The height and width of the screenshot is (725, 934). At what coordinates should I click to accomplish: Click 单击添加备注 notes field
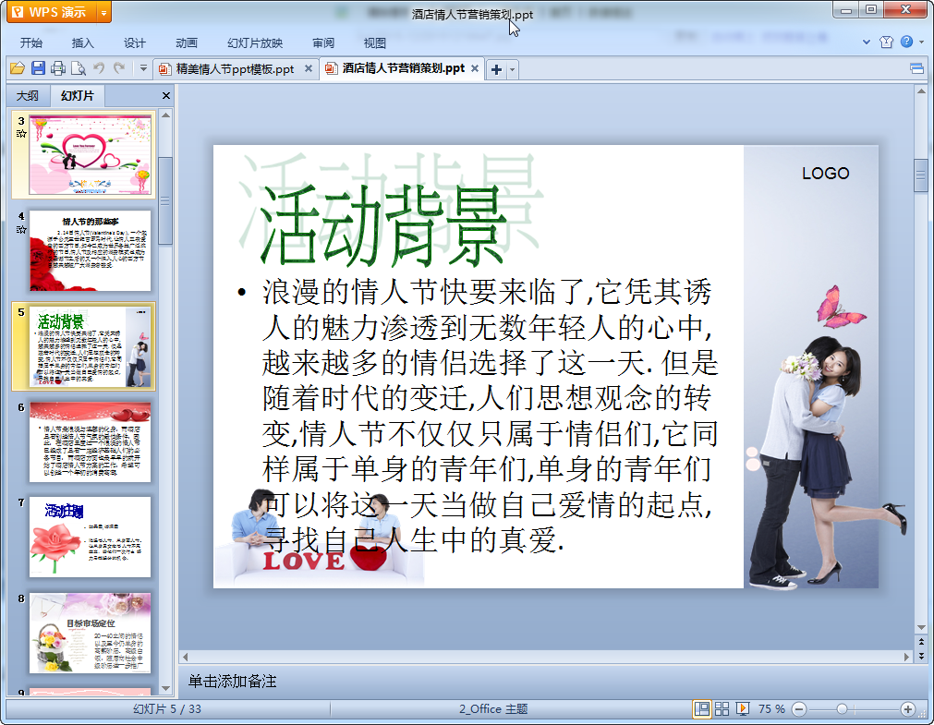click(232, 681)
